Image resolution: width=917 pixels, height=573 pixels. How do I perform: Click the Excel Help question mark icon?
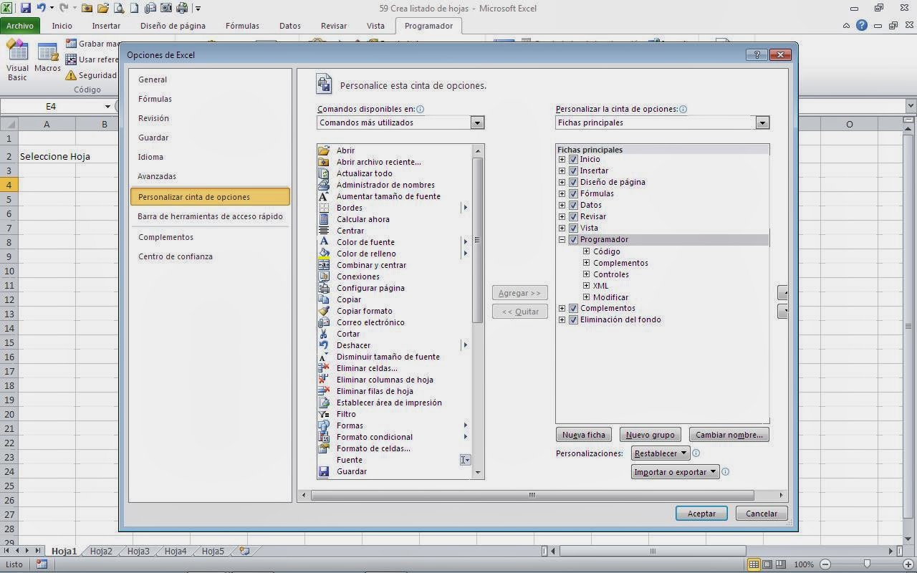(862, 26)
